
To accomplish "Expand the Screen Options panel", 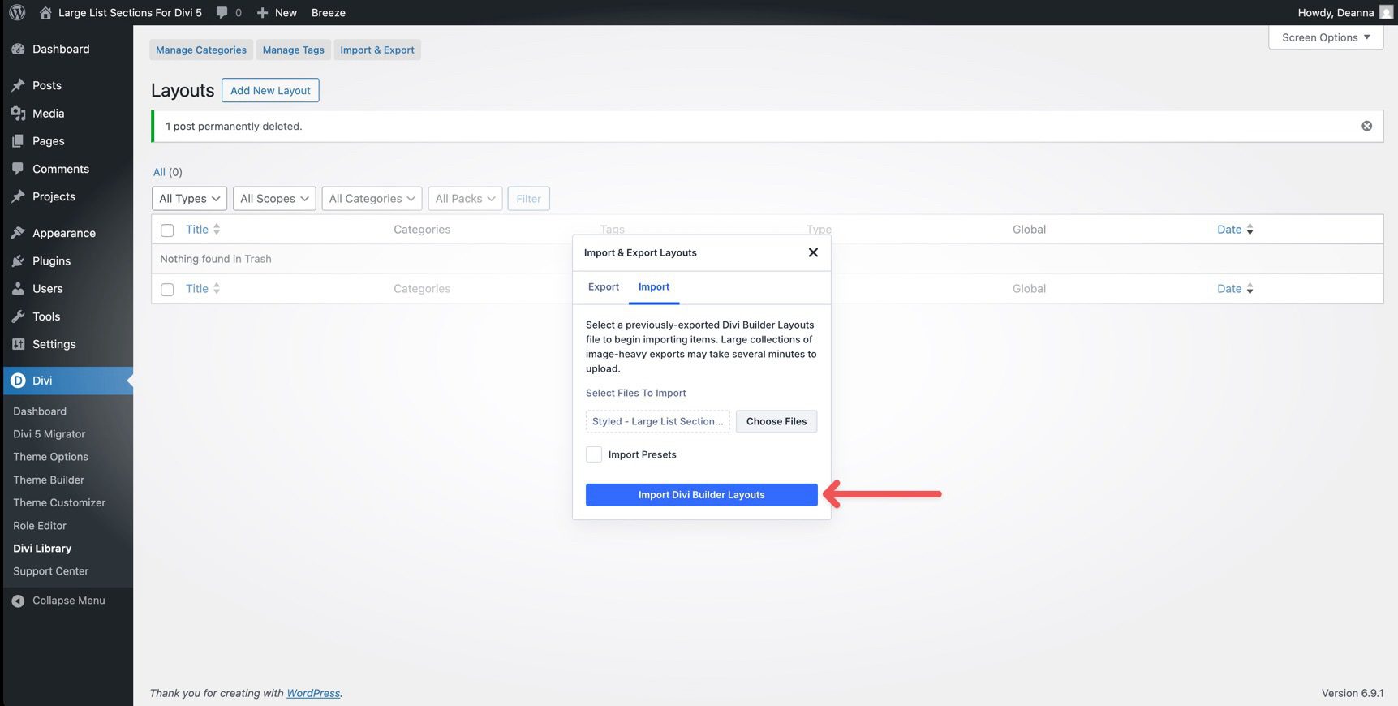I will [1326, 37].
